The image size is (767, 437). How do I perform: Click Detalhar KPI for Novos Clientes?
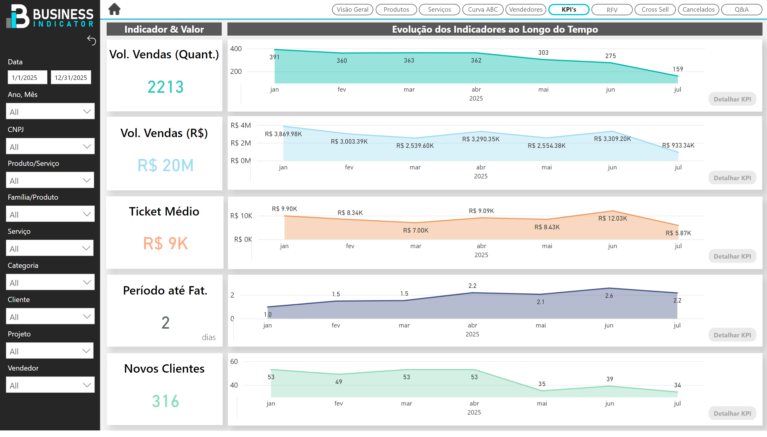[x=732, y=413]
